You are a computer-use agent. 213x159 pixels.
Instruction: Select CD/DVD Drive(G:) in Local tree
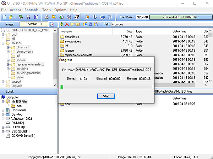click(23, 136)
